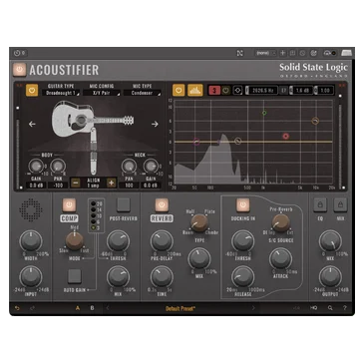Click the Body pan knob
Screen dimensions: 364x364
tap(58, 166)
